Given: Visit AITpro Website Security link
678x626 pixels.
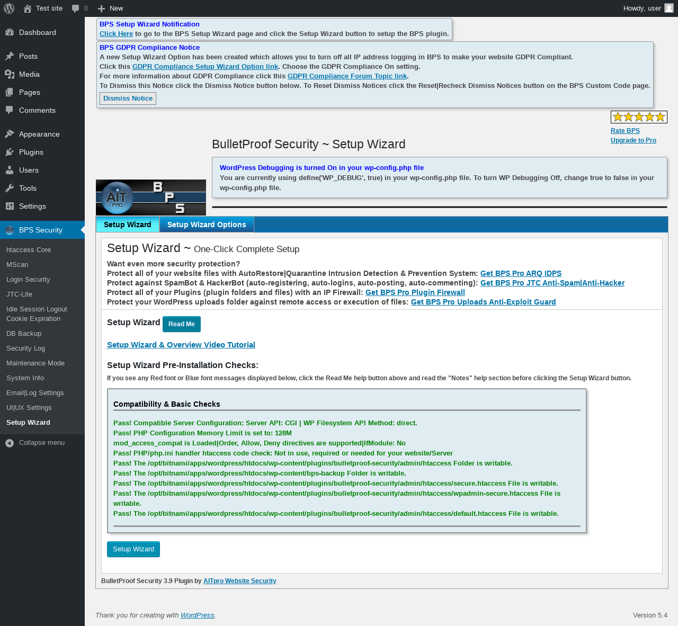Looking at the screenshot, I should pyautogui.click(x=240, y=581).
